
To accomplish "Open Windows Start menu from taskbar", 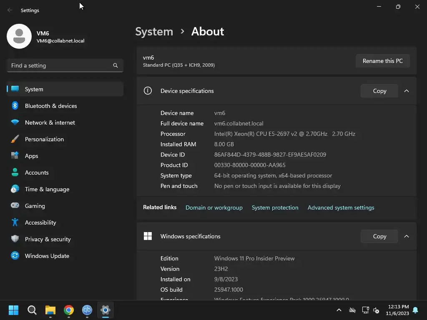I will coord(13,310).
